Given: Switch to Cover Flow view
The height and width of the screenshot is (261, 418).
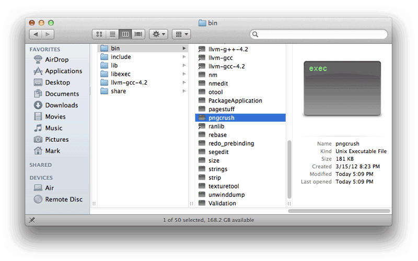Looking at the screenshot, I should [138, 34].
